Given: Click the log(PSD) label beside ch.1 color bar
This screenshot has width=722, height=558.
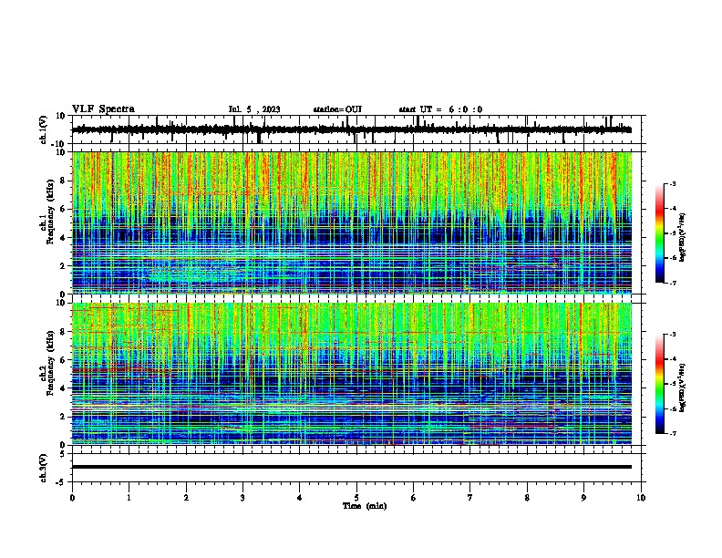Looking at the screenshot, I should 683,237.
